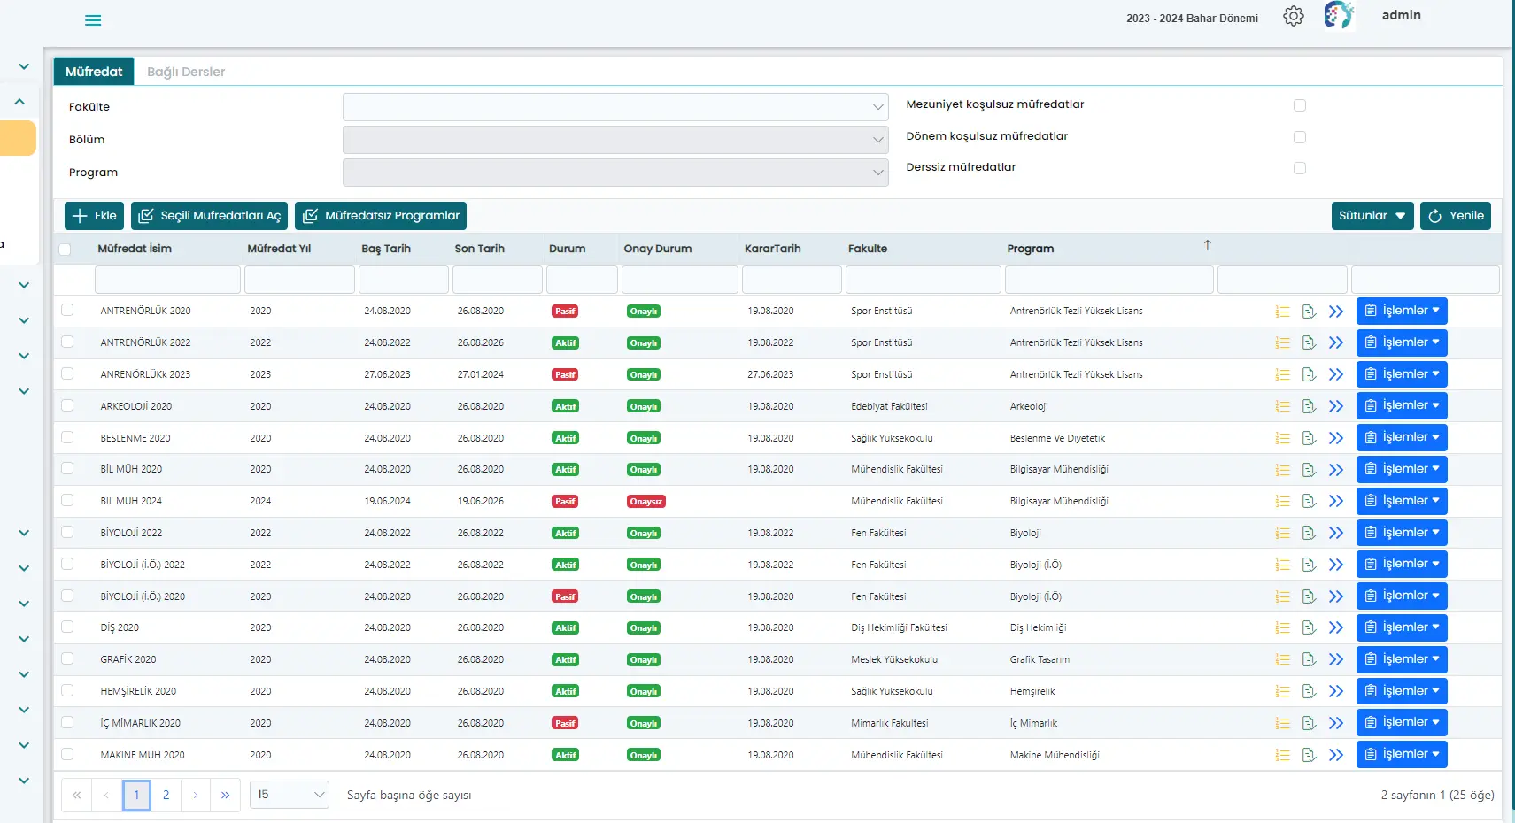Viewport: 1515px width, 823px height.
Task: Click the sort arrow in table header
Action: coord(1207,246)
